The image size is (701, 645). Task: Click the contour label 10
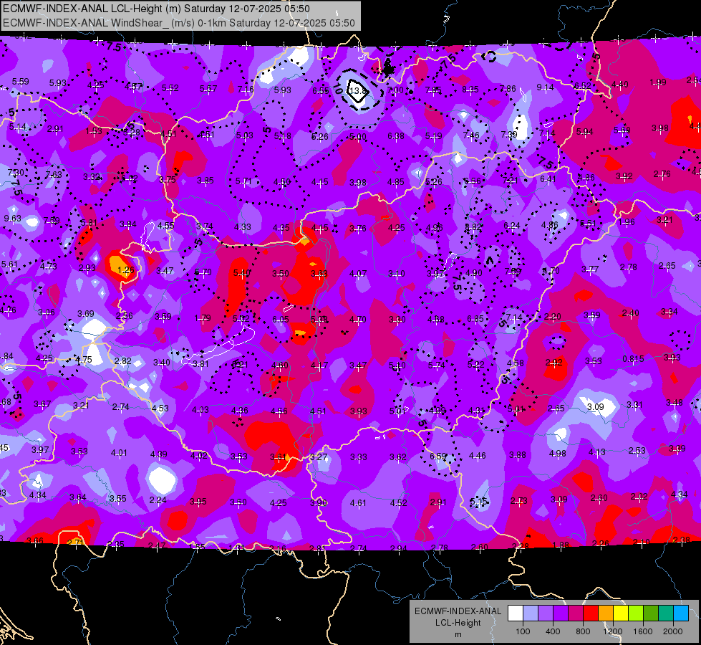[x=338, y=88]
